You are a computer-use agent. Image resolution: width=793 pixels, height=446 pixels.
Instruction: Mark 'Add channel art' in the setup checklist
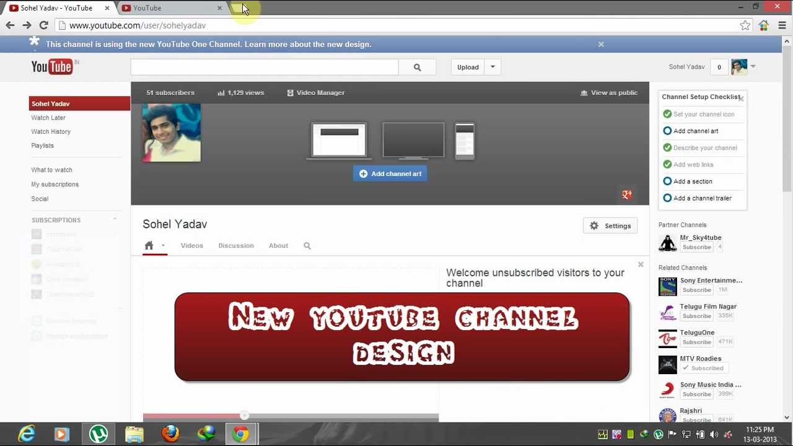click(667, 131)
